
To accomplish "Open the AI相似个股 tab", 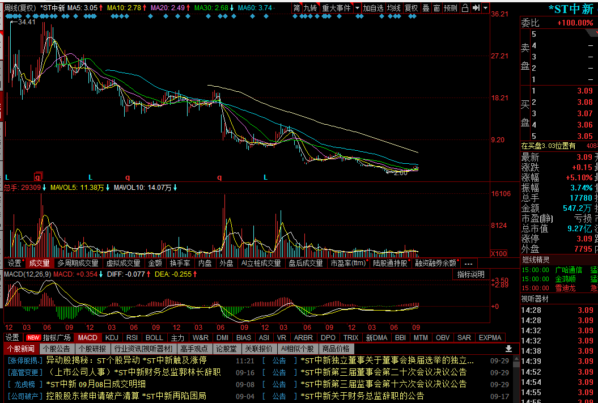I will [297, 349].
